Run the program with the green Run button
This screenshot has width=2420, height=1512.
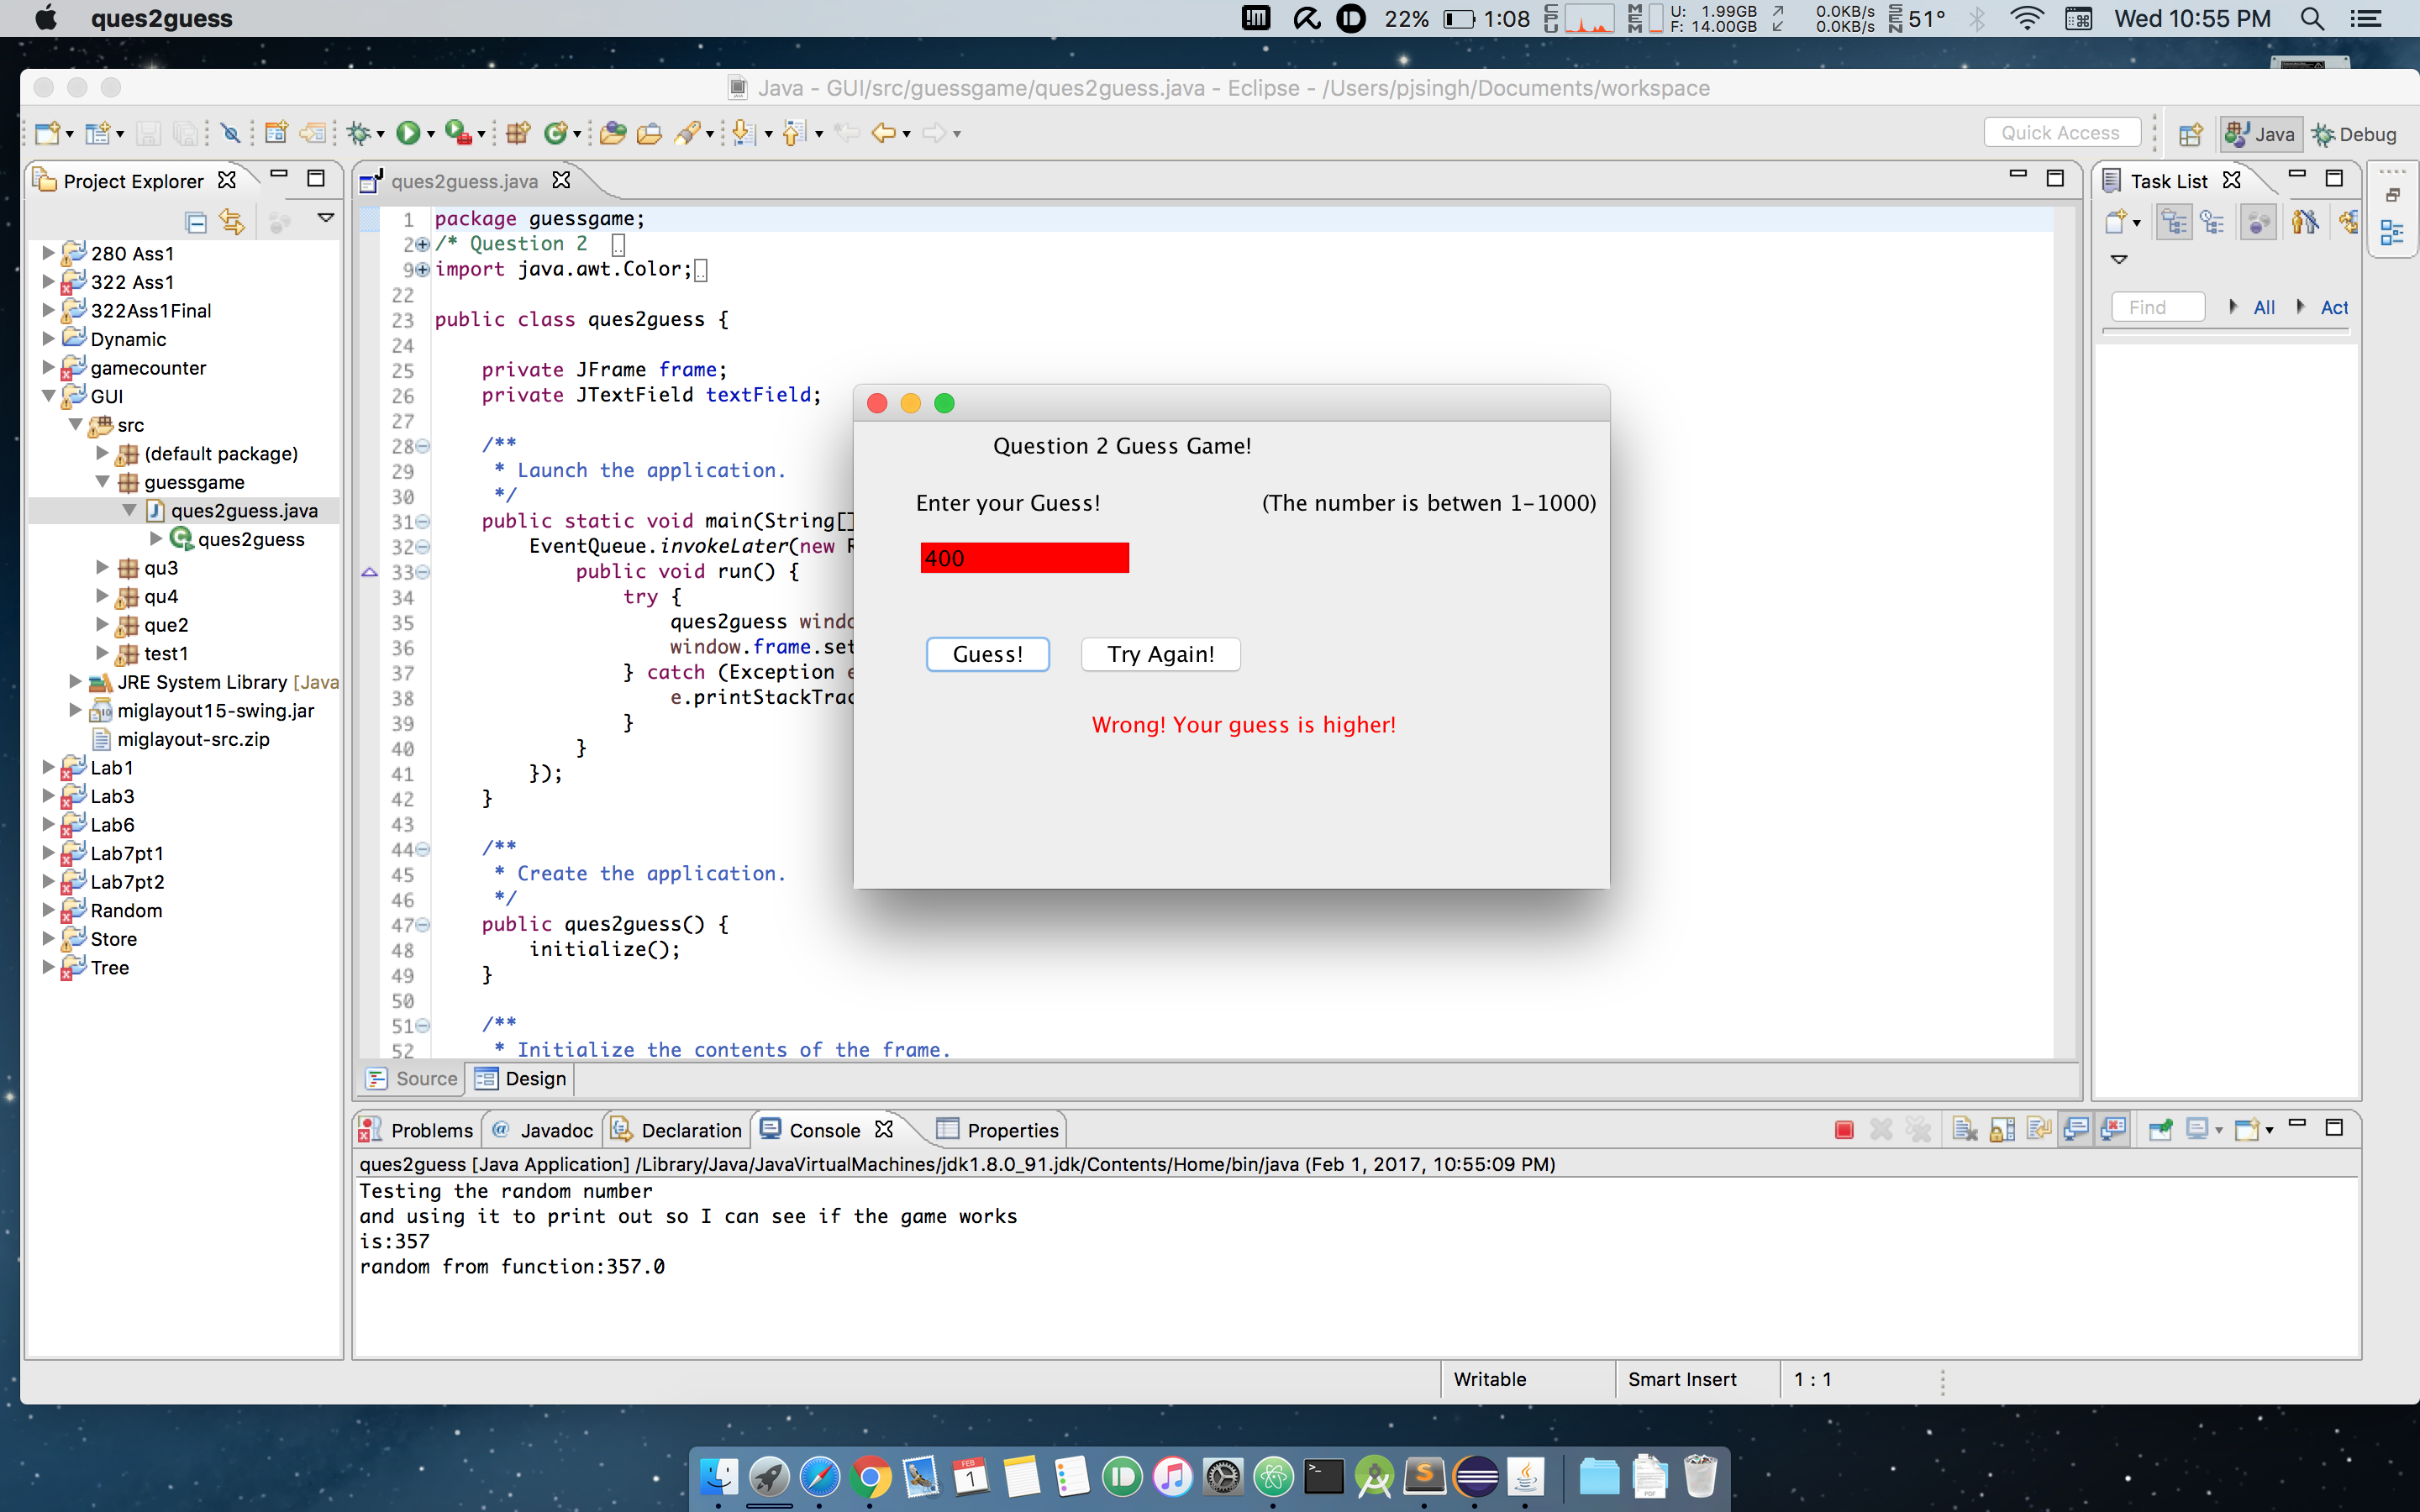pyautogui.click(x=407, y=133)
